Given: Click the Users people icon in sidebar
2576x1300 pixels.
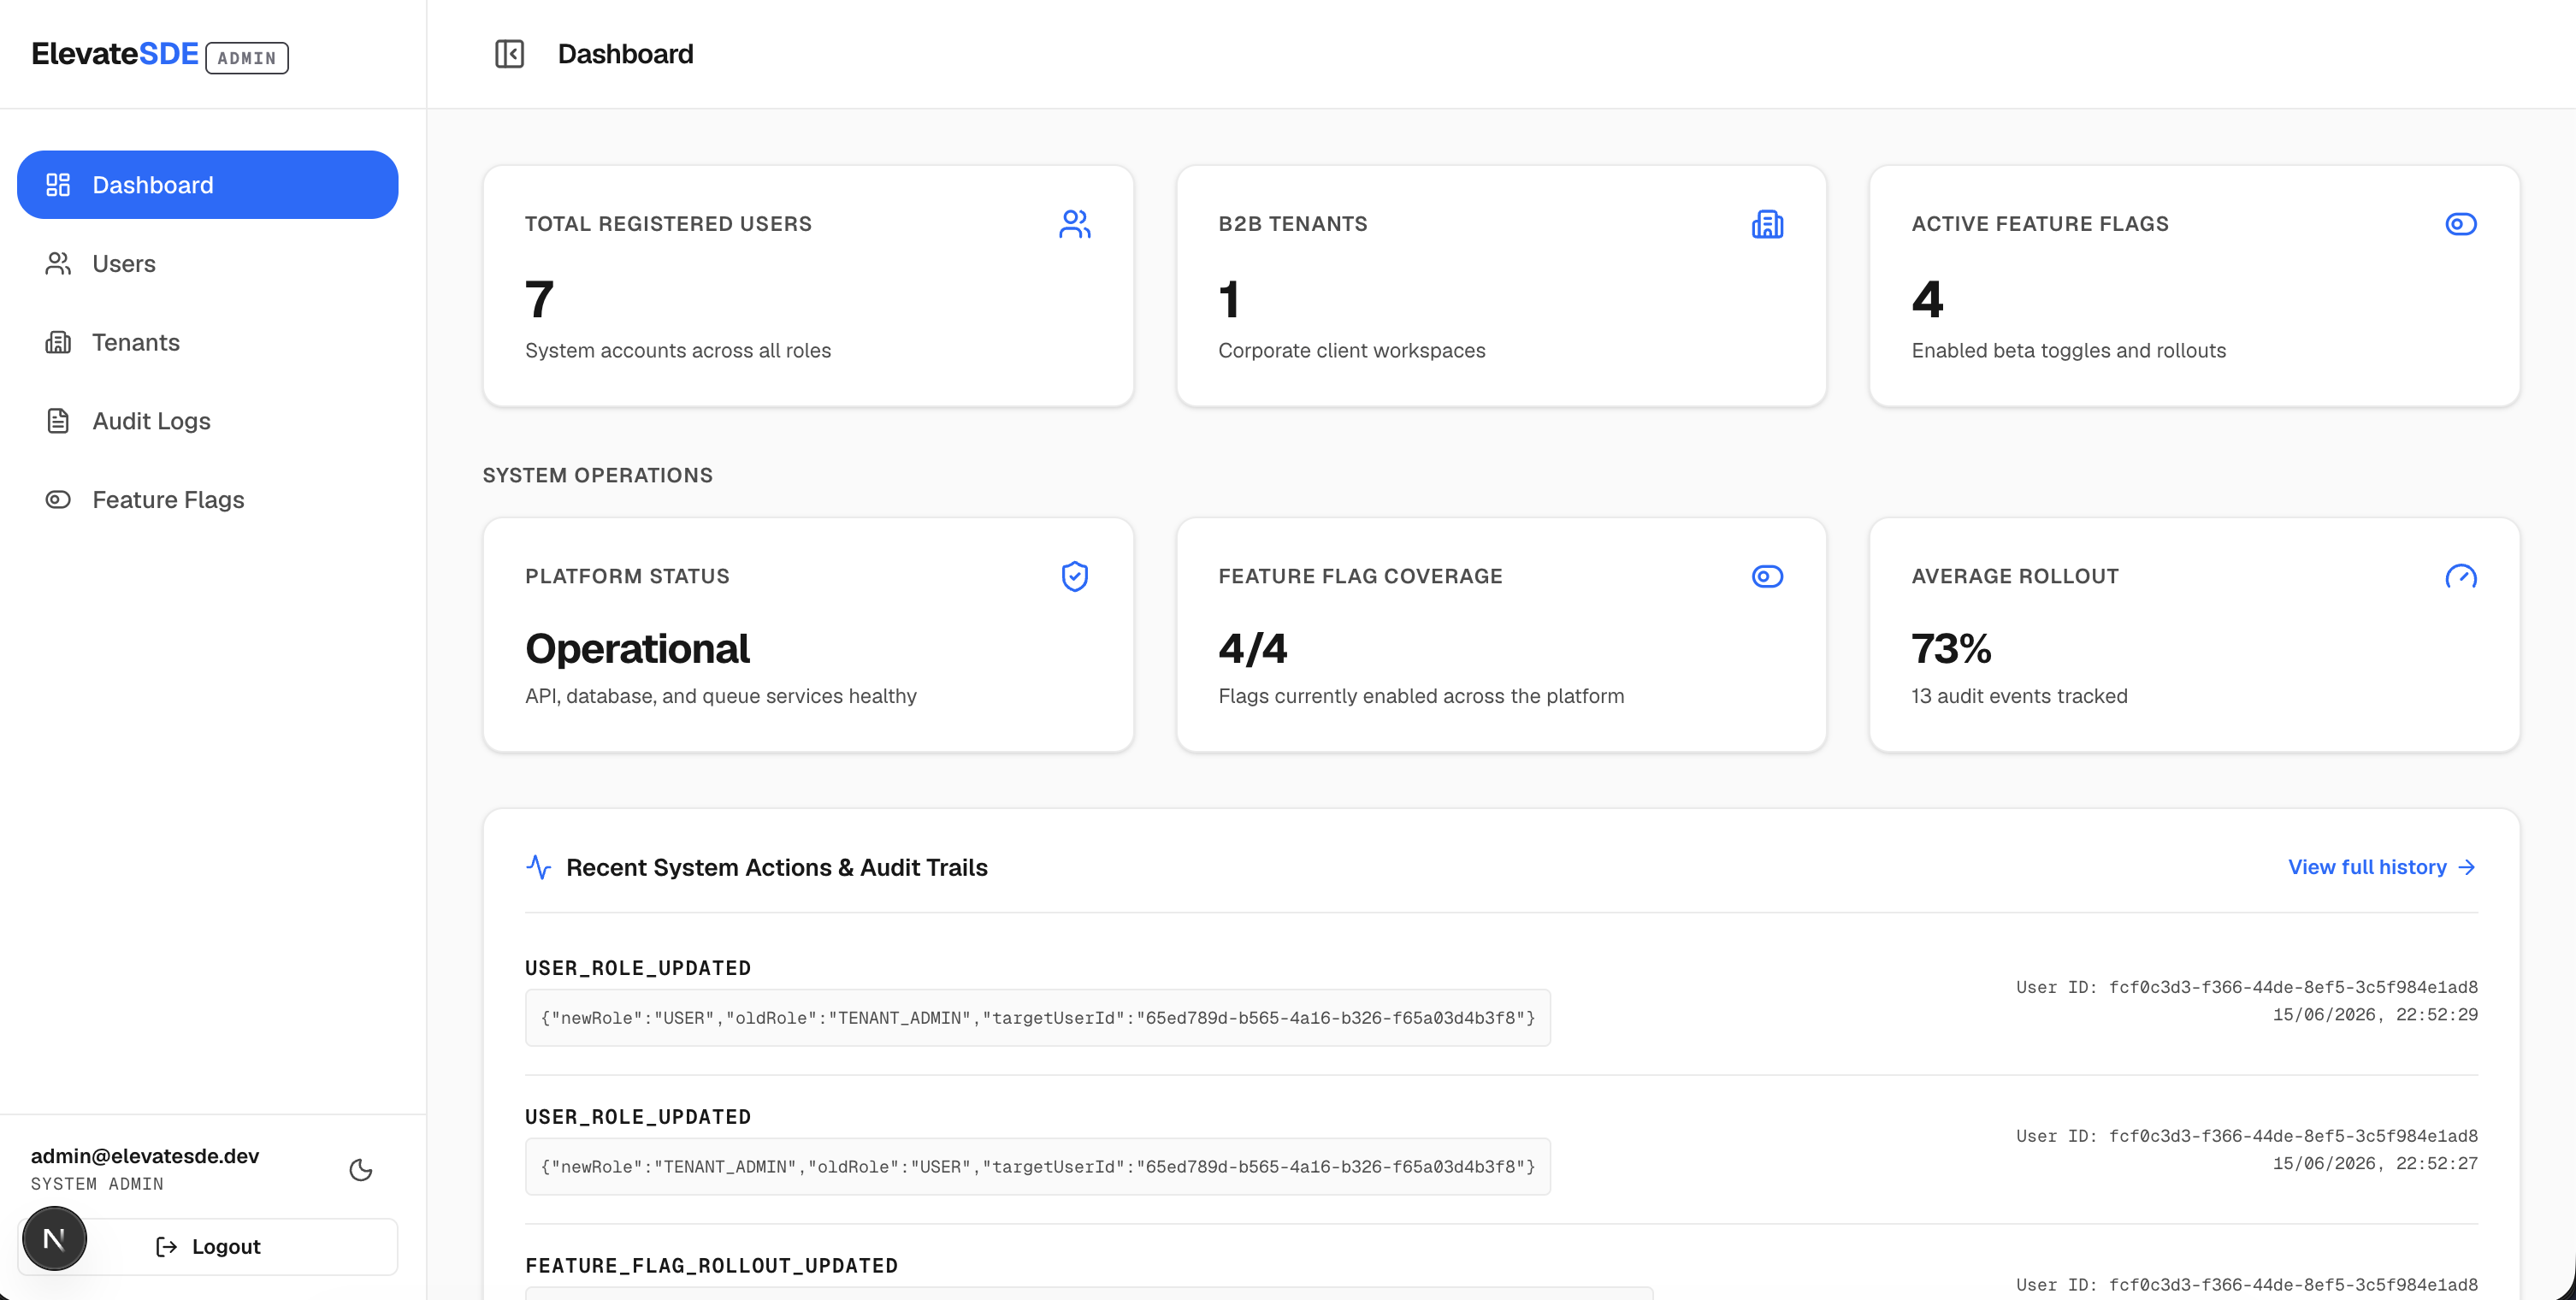Looking at the screenshot, I should click(x=58, y=264).
